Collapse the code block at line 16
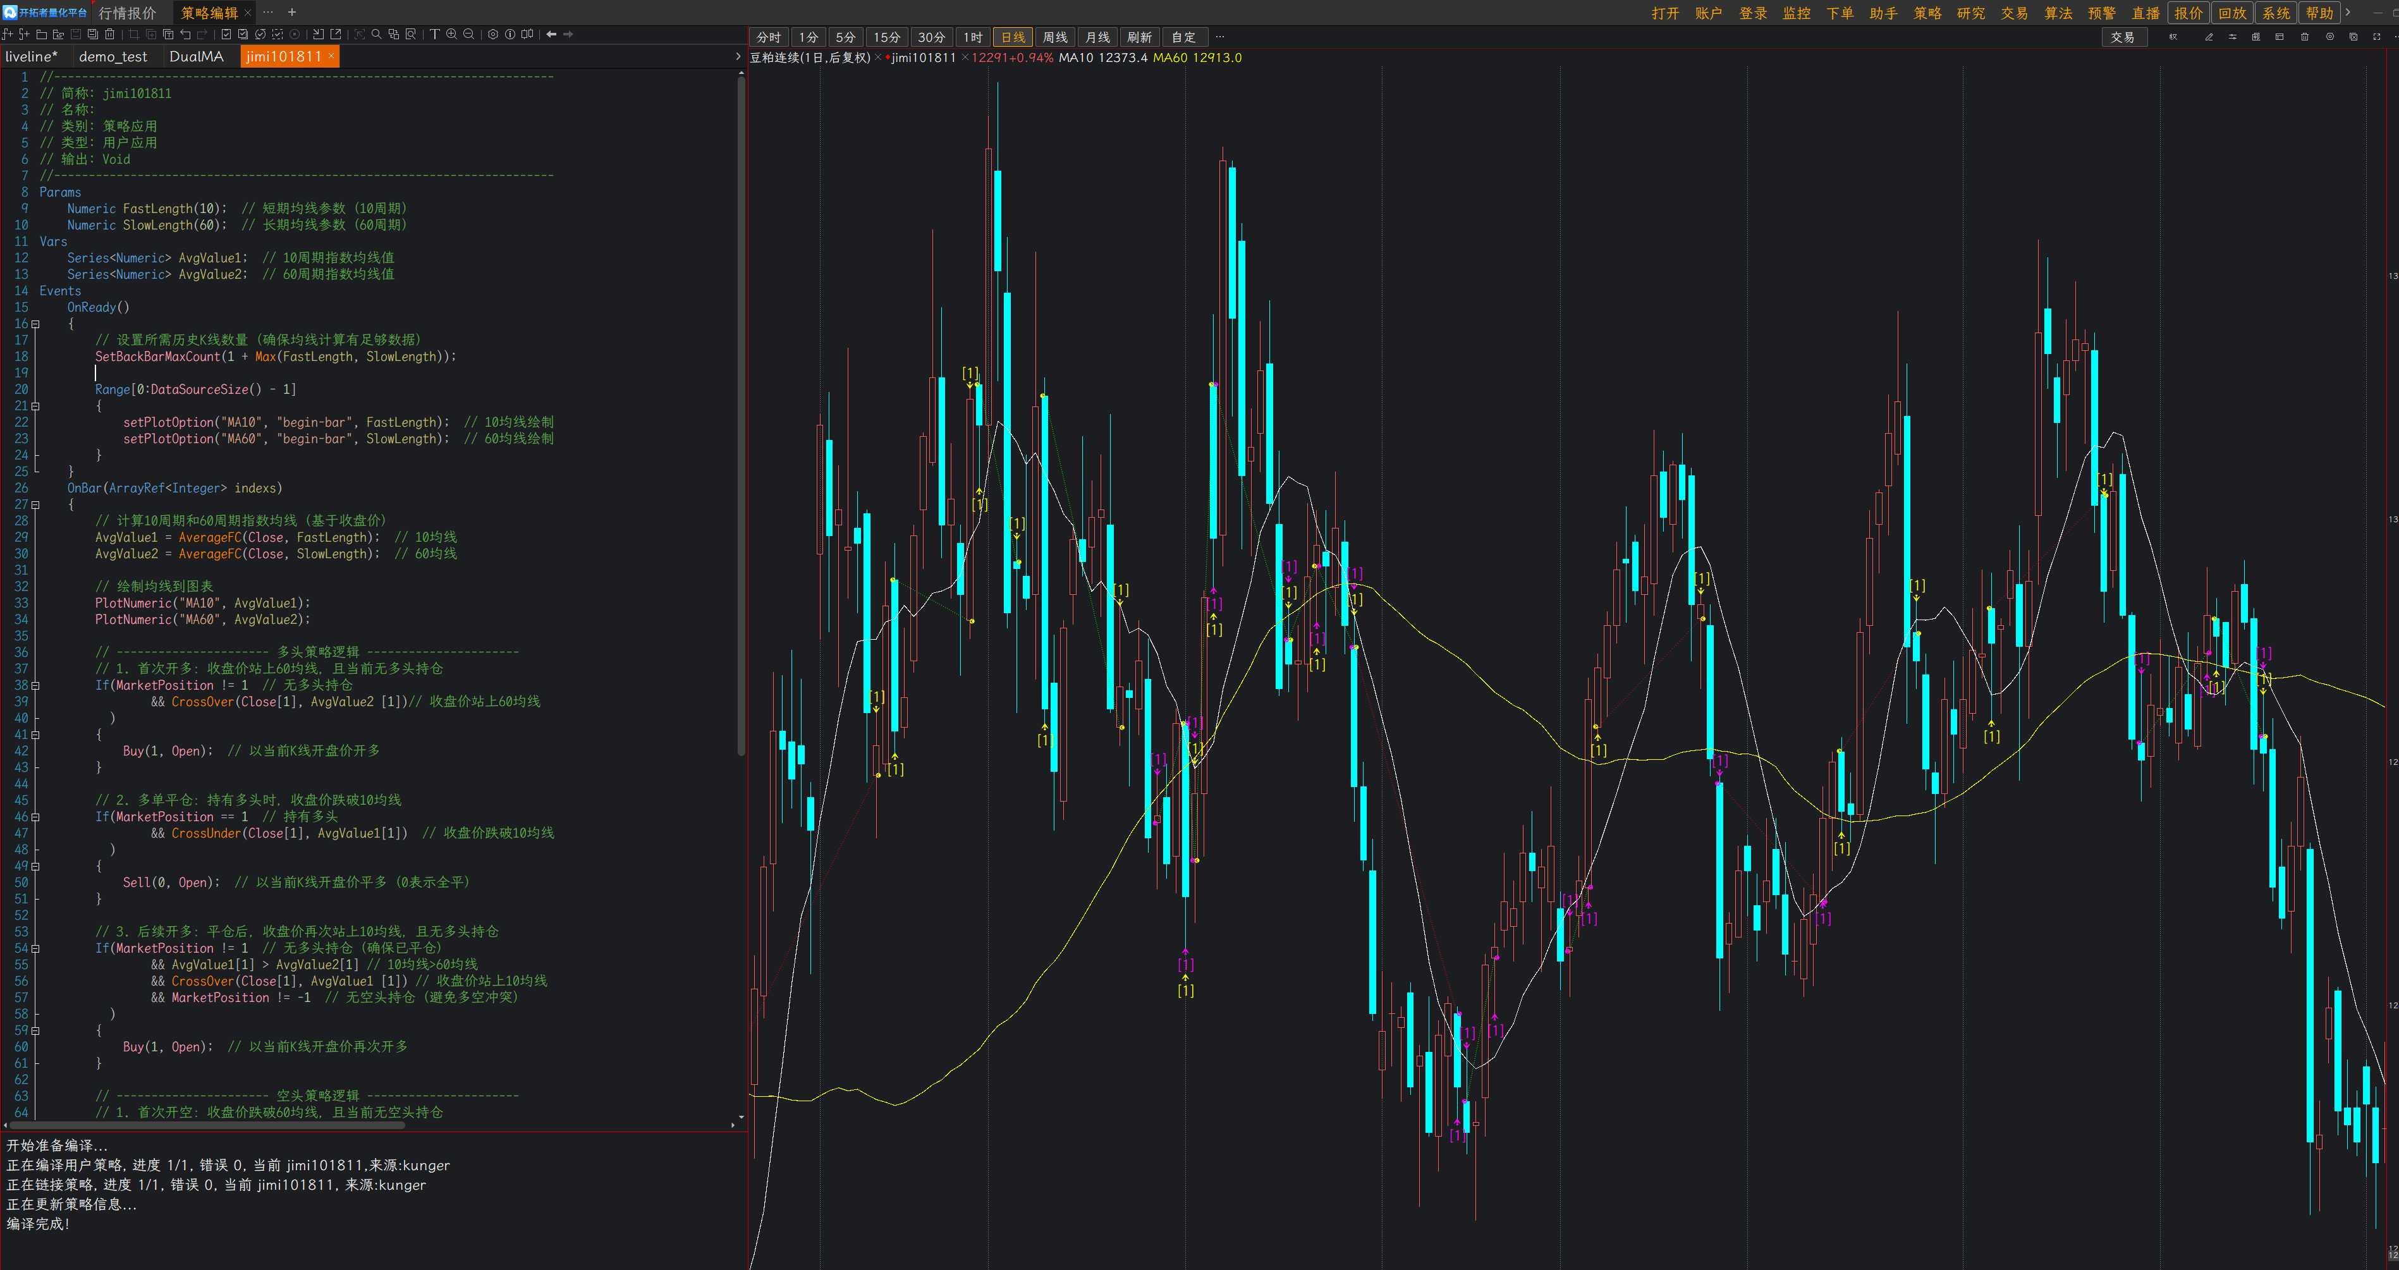Viewport: 2399px width, 1270px height. [35, 324]
